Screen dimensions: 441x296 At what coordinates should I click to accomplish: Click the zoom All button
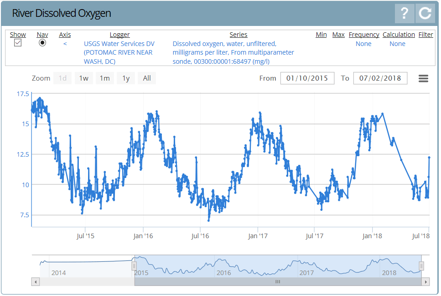point(147,78)
